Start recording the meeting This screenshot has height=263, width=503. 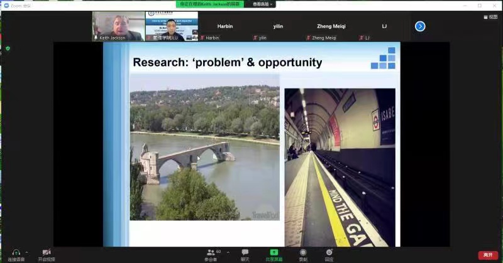click(303, 252)
